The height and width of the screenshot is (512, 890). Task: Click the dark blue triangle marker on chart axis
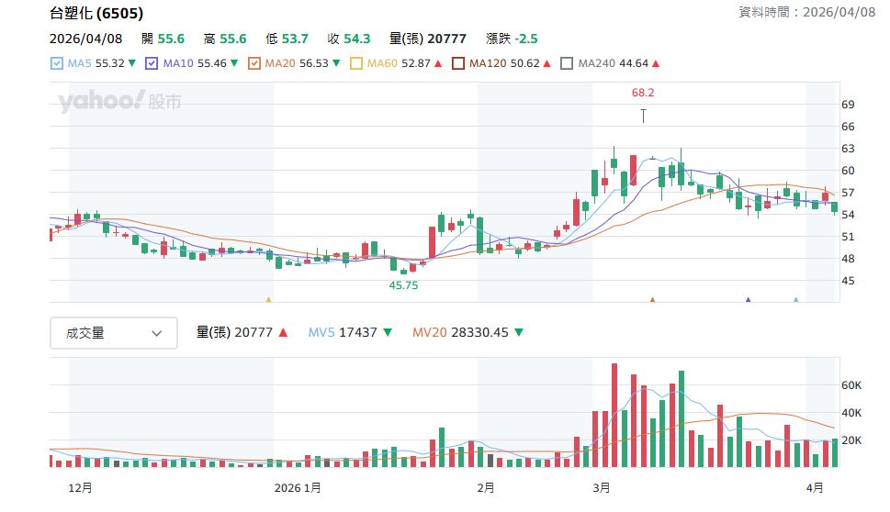(x=748, y=299)
